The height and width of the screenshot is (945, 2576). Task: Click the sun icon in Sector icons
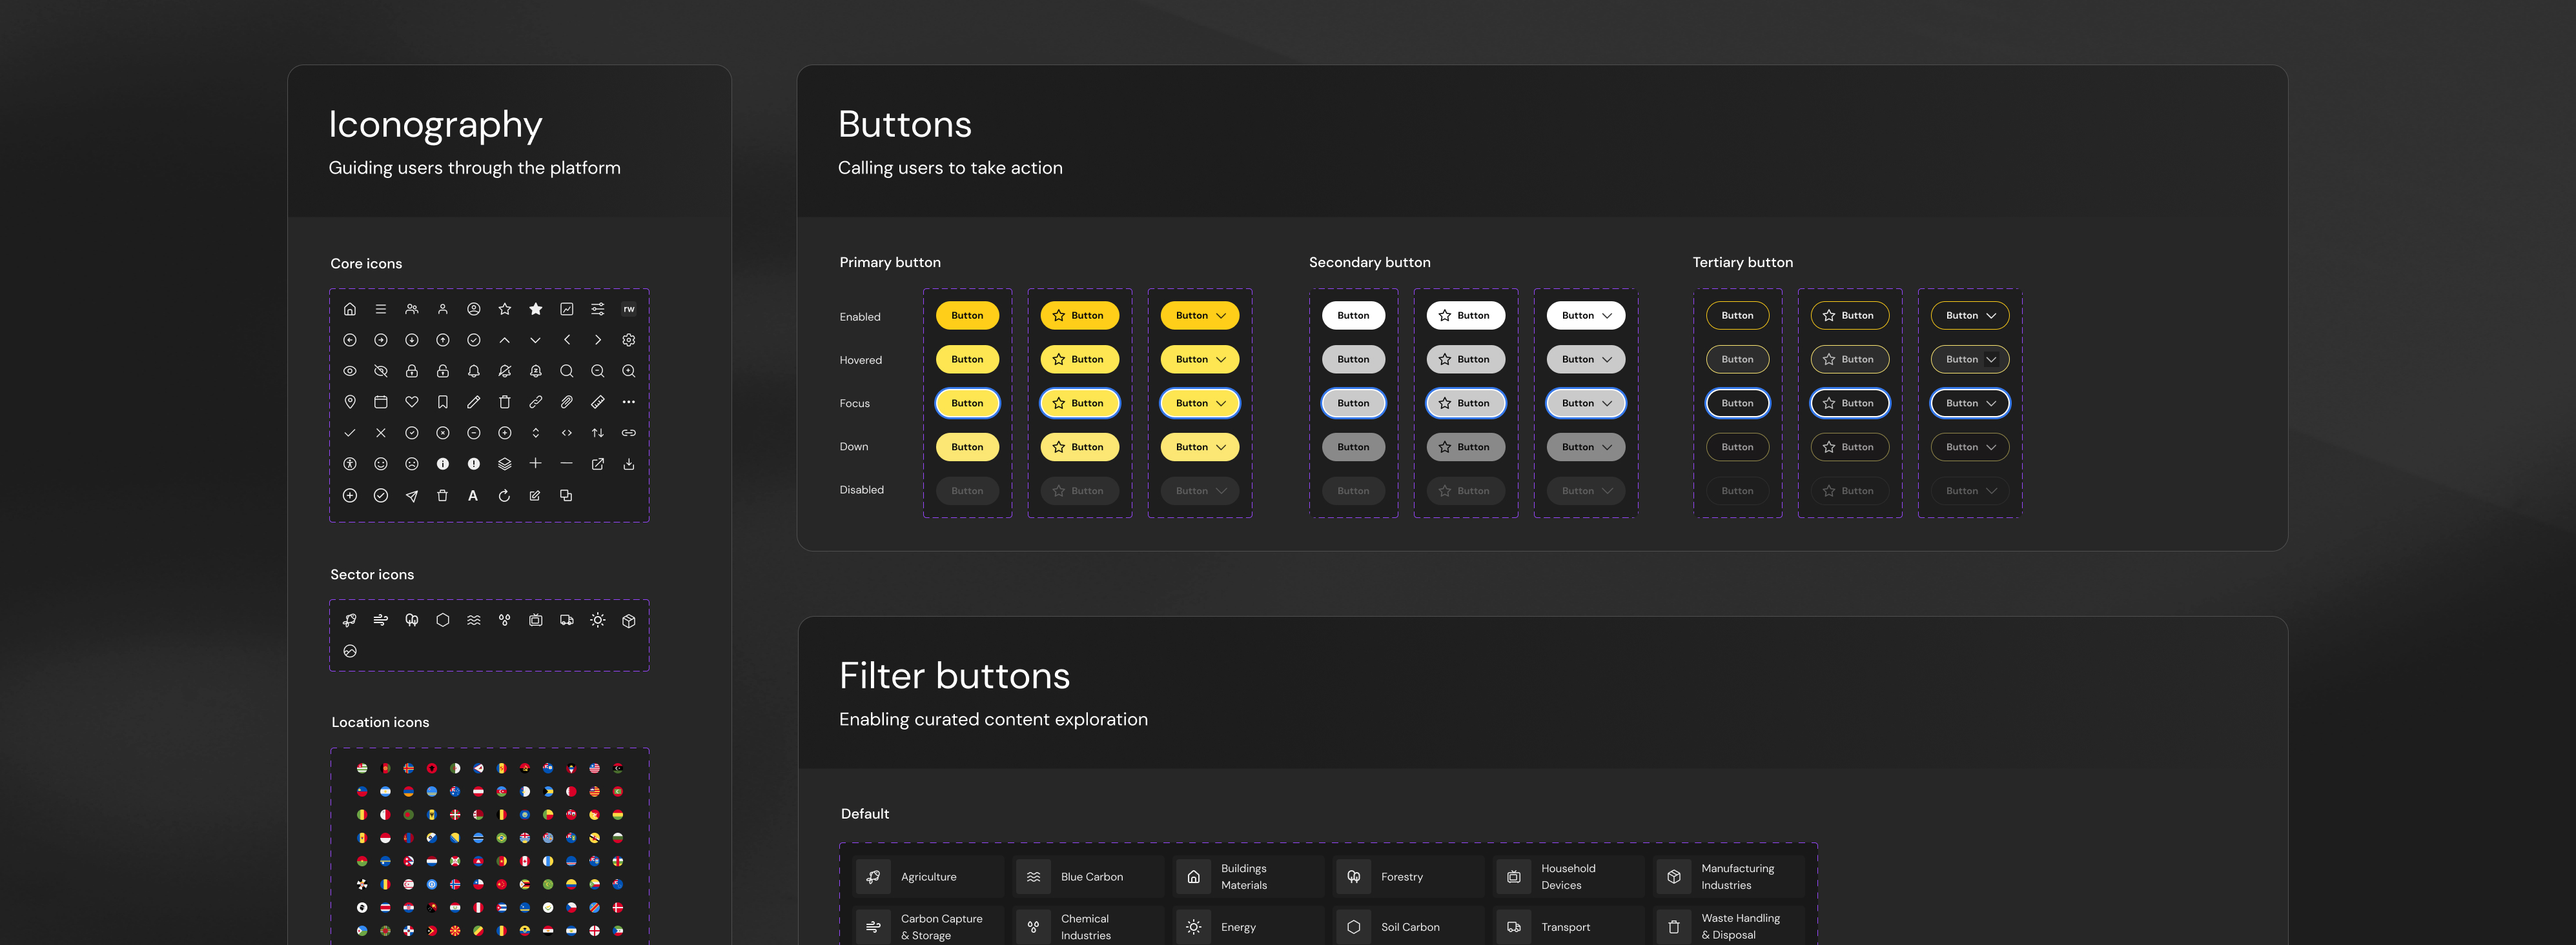coord(598,621)
